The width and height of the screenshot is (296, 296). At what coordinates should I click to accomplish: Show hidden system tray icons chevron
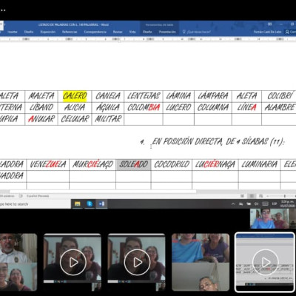(x=233, y=203)
